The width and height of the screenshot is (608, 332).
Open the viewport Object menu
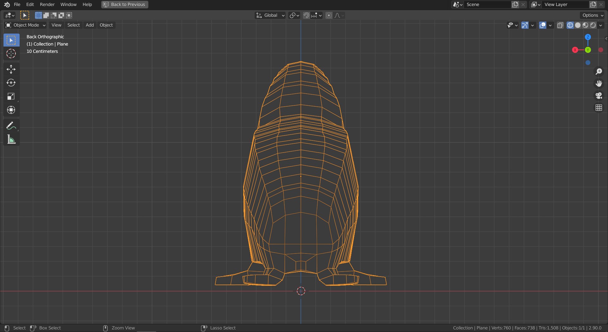point(106,25)
